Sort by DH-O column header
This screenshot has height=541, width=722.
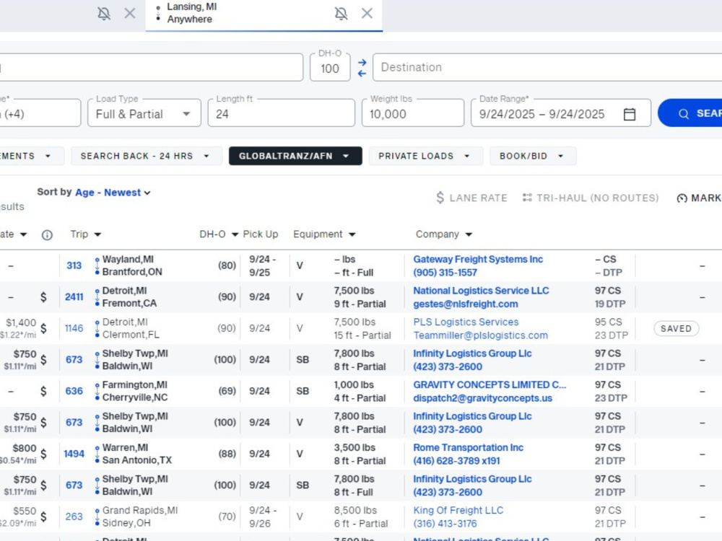pos(219,234)
